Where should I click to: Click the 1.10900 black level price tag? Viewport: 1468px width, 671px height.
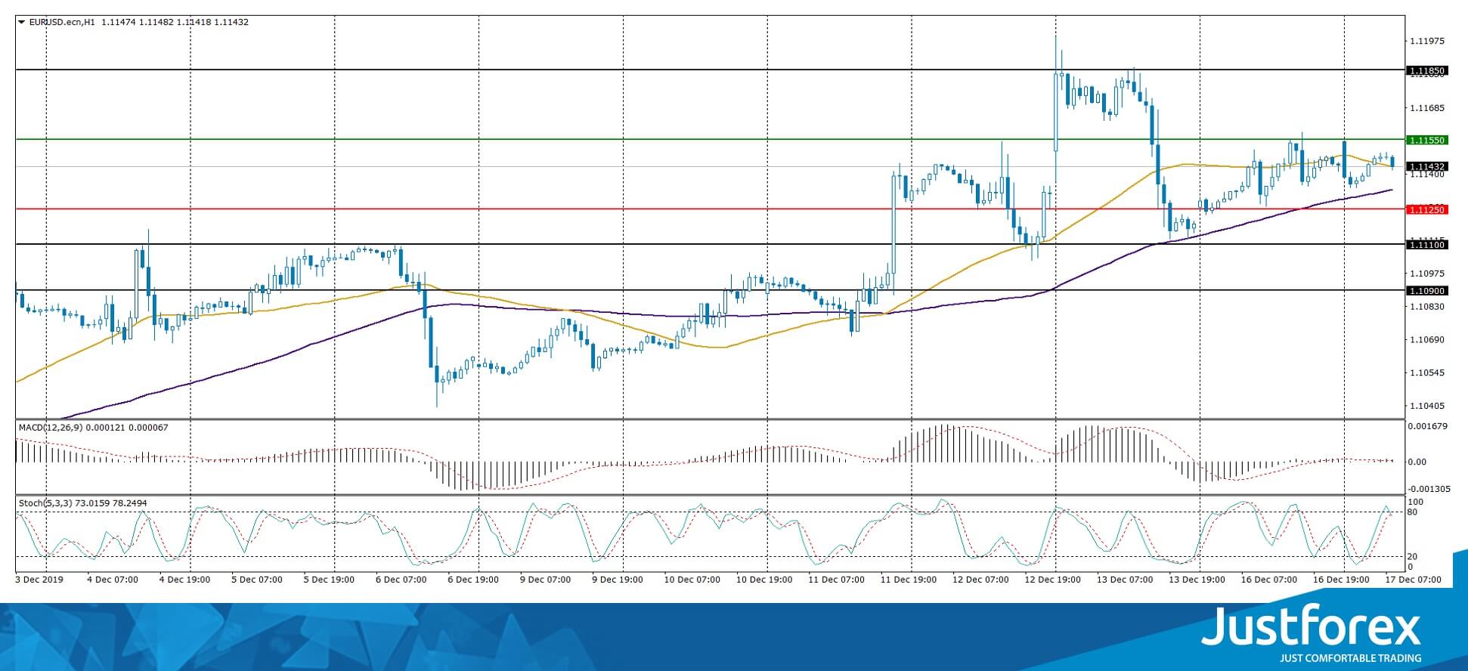tap(1426, 291)
